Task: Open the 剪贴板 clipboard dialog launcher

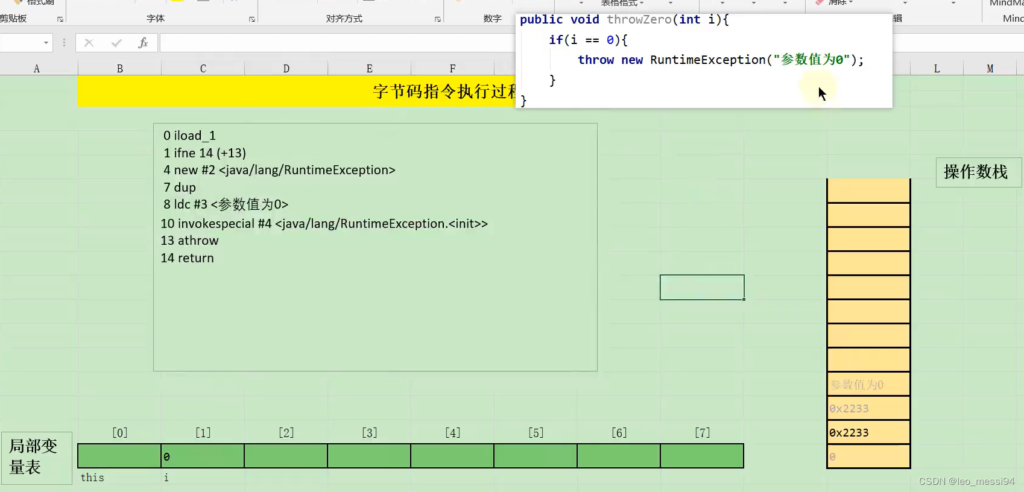Action: 60,19
